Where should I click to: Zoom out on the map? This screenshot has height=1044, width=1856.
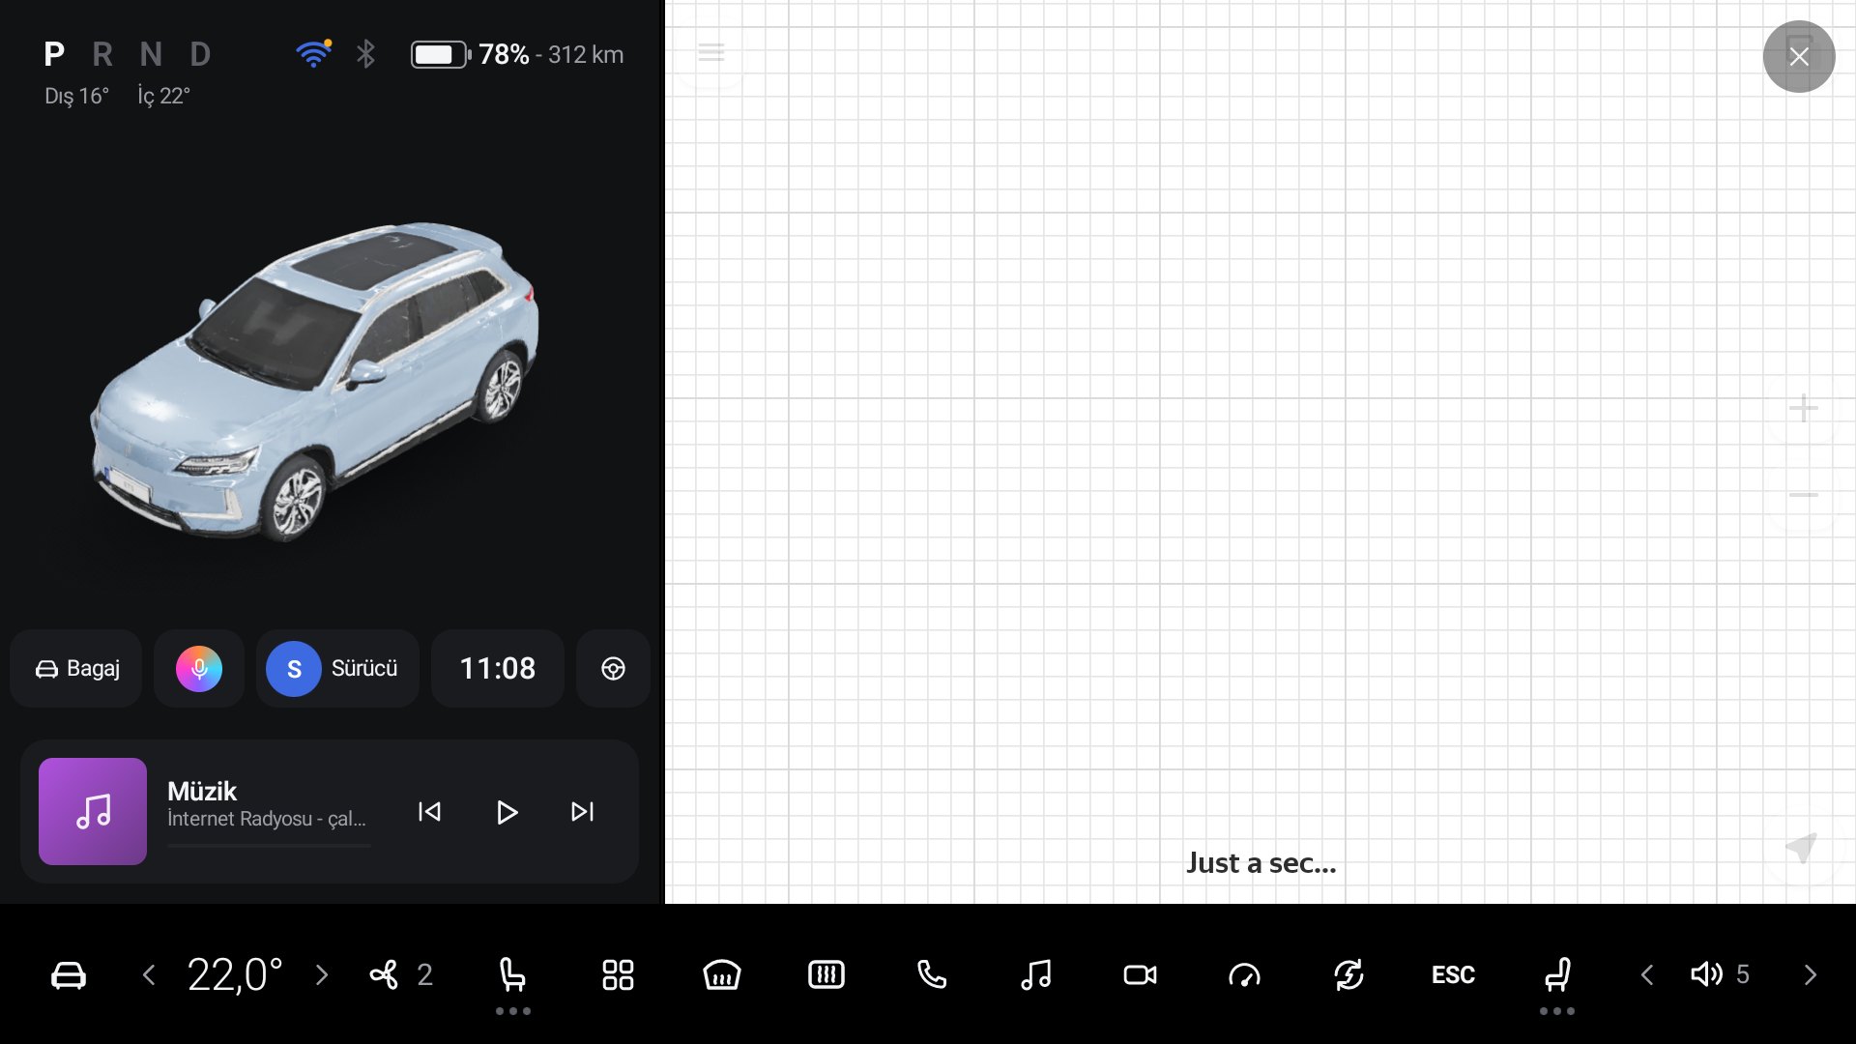click(1803, 495)
